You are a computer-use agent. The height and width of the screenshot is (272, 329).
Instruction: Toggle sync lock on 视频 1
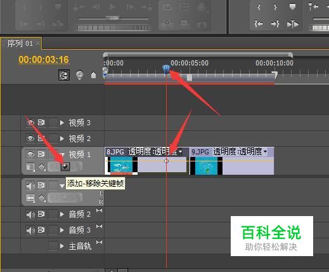(x=41, y=154)
